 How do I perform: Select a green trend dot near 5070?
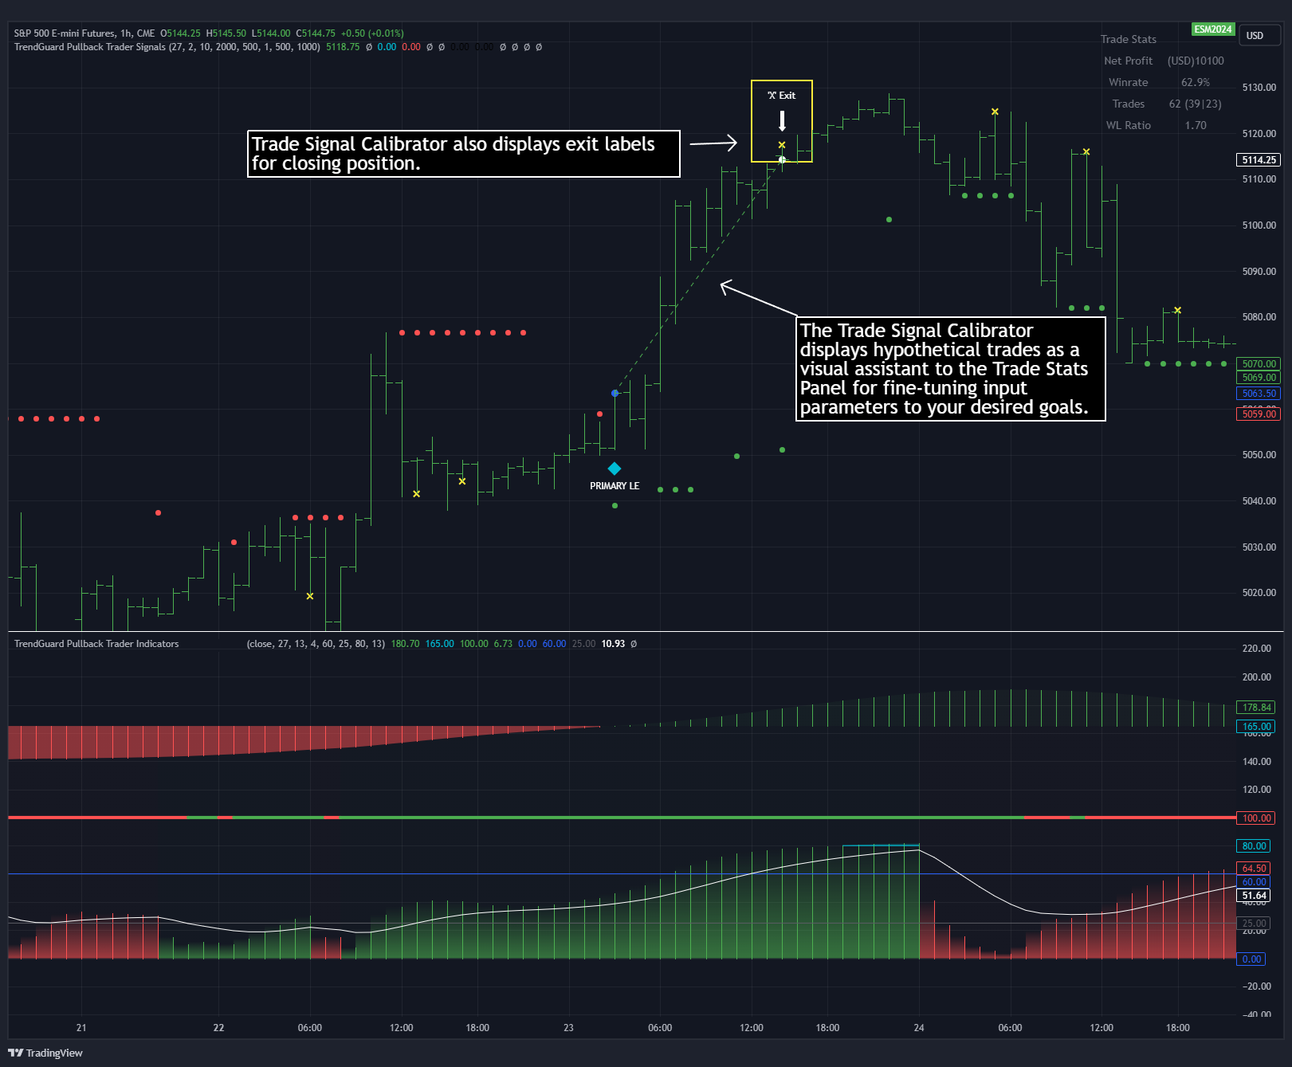pyautogui.click(x=1146, y=363)
